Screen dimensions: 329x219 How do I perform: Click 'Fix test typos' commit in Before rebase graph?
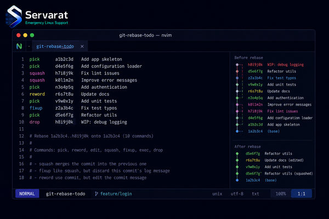coord(282,78)
